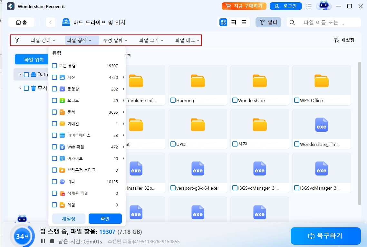The width and height of the screenshot is (367, 247).
Task: Click the funnel icon in filter bar
Action: [x=17, y=40]
